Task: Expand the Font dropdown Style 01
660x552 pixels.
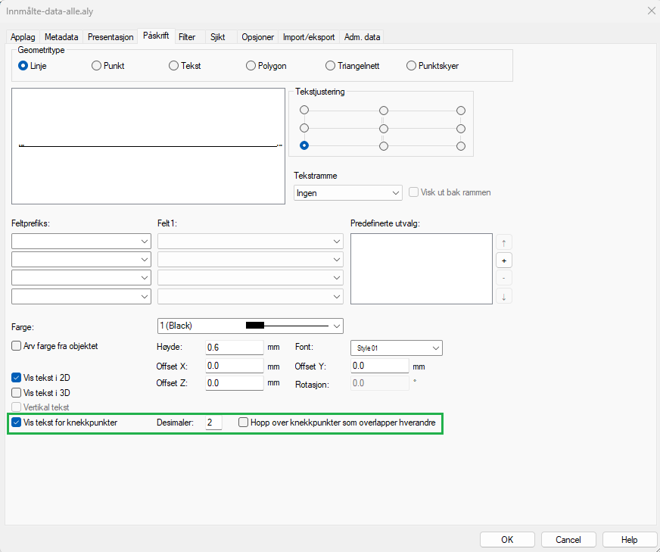Action: click(396, 348)
